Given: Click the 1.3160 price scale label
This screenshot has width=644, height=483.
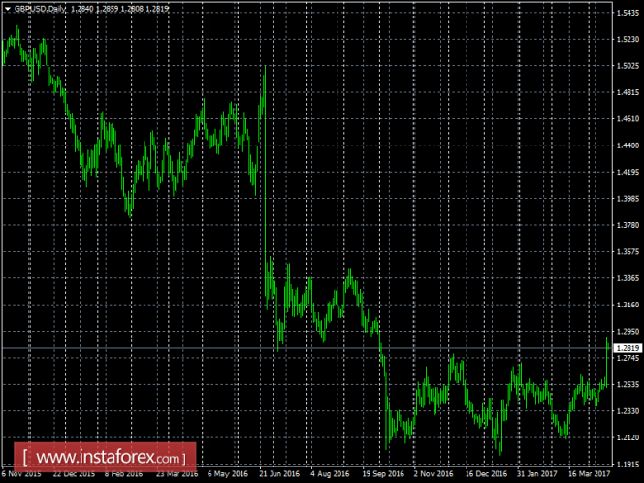Looking at the screenshot, I should point(628,305).
